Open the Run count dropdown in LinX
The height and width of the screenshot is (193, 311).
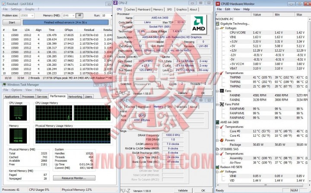pos(111,15)
